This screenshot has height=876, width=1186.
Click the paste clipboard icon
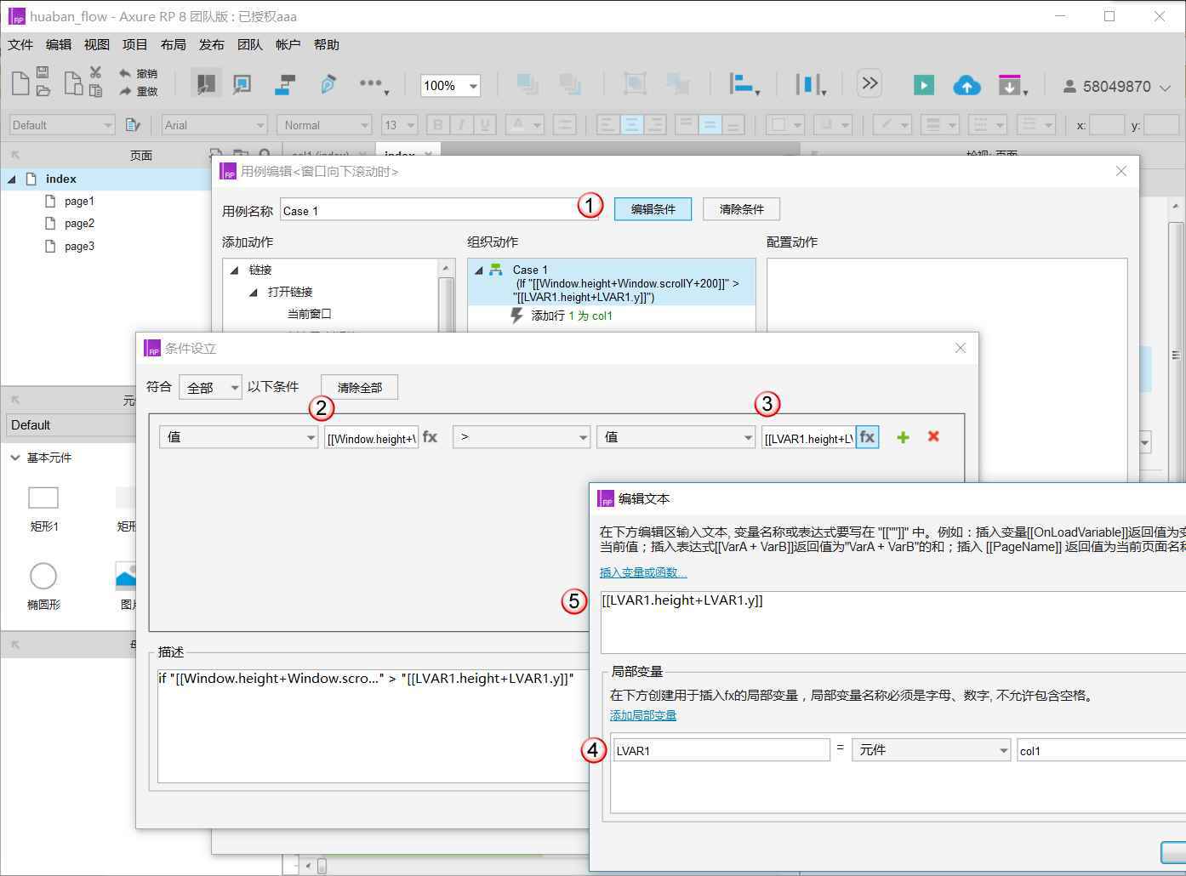coord(95,90)
